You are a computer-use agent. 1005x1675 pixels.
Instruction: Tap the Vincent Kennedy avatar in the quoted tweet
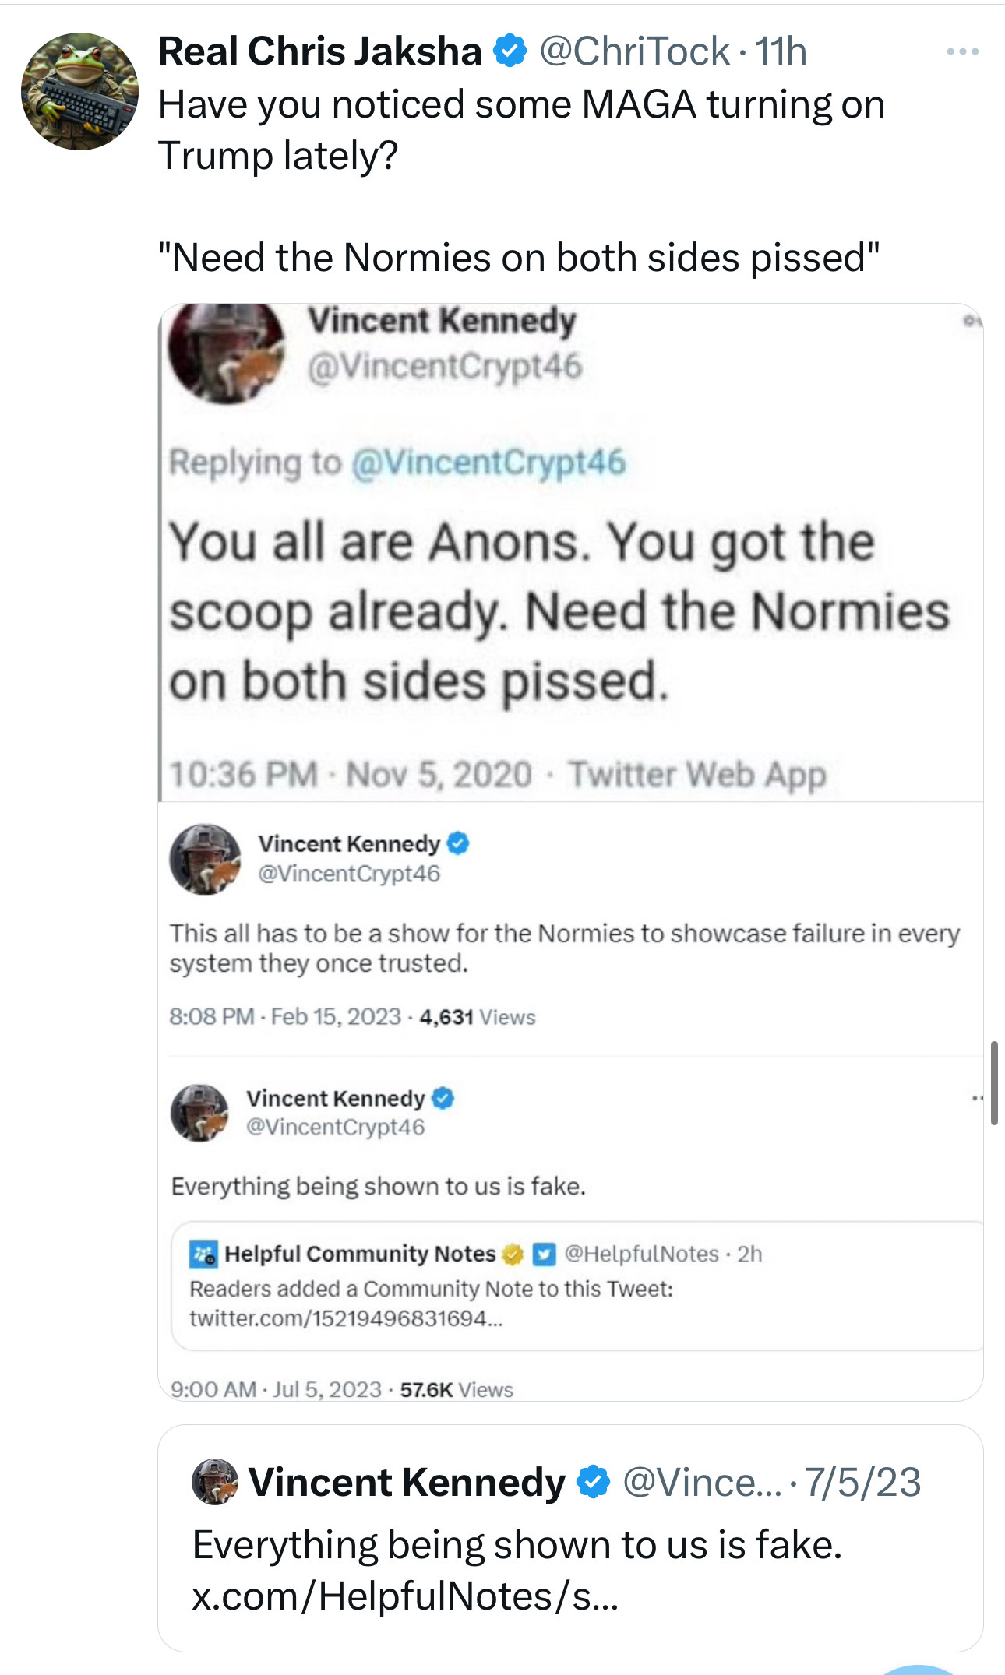[215, 1482]
